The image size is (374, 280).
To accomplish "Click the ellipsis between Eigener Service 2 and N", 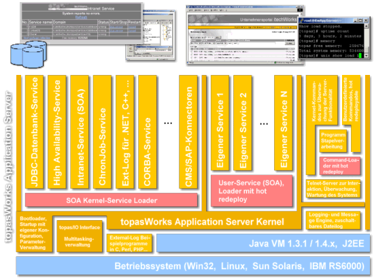I will tap(264, 124).
